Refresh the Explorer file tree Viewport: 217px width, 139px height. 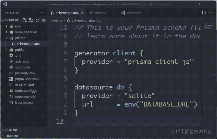click(37, 20)
